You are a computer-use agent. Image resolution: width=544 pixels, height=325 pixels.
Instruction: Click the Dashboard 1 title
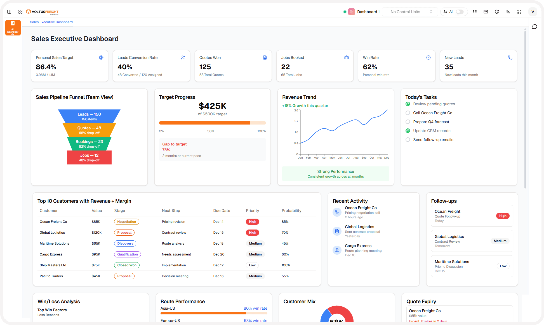368,12
